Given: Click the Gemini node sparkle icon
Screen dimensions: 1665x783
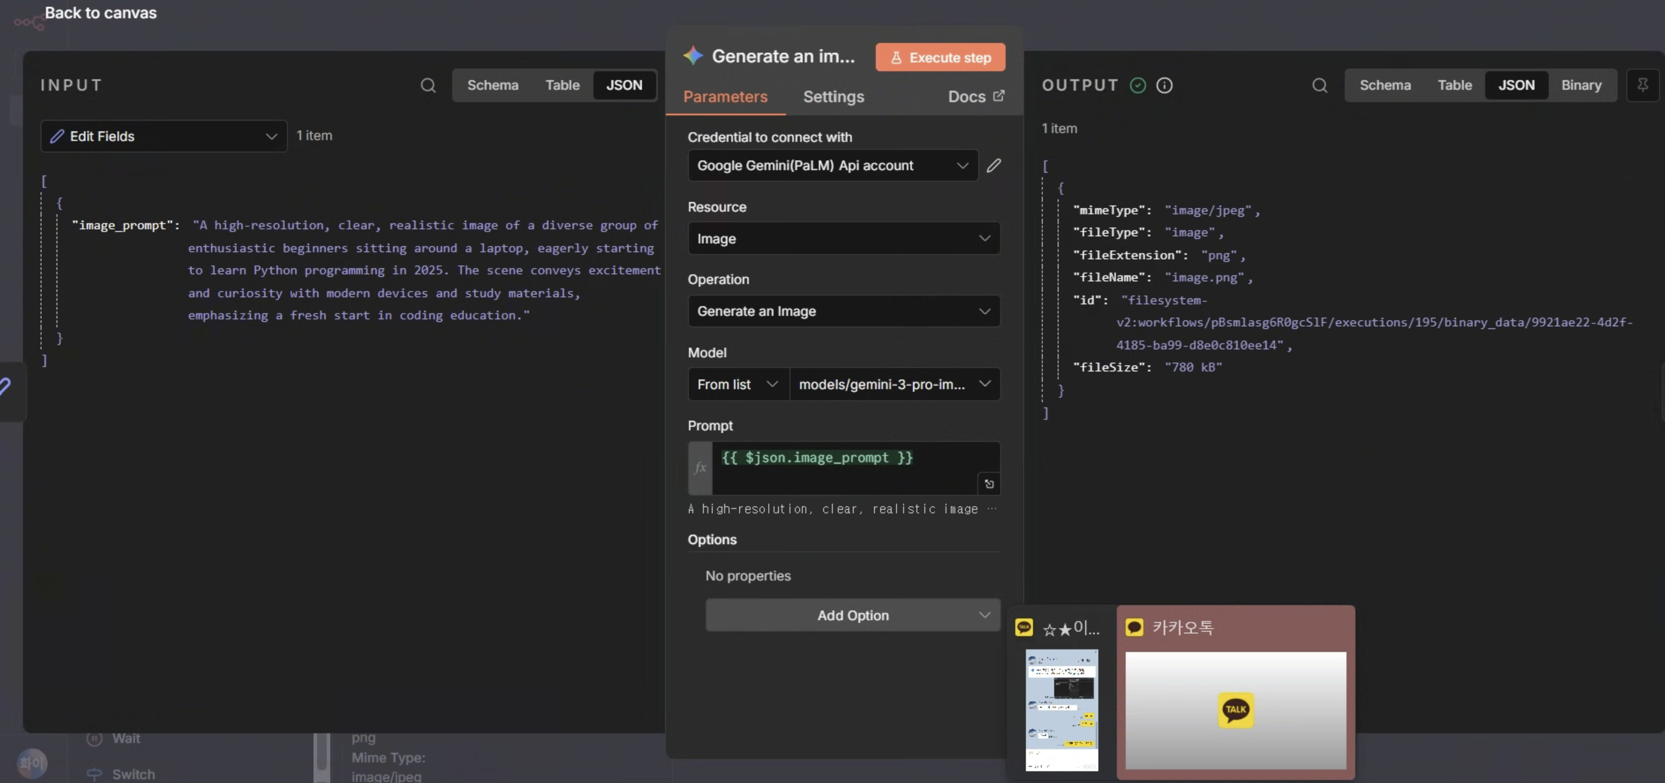Looking at the screenshot, I should pyautogui.click(x=692, y=57).
